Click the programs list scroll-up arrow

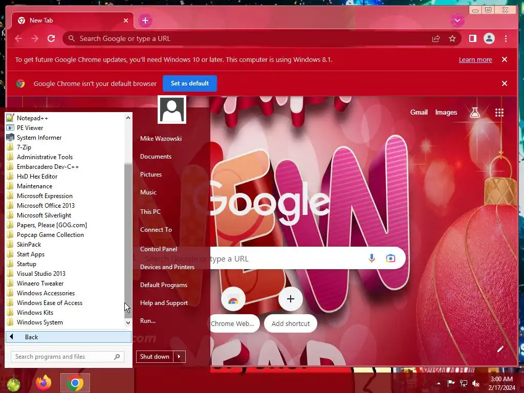tap(128, 118)
